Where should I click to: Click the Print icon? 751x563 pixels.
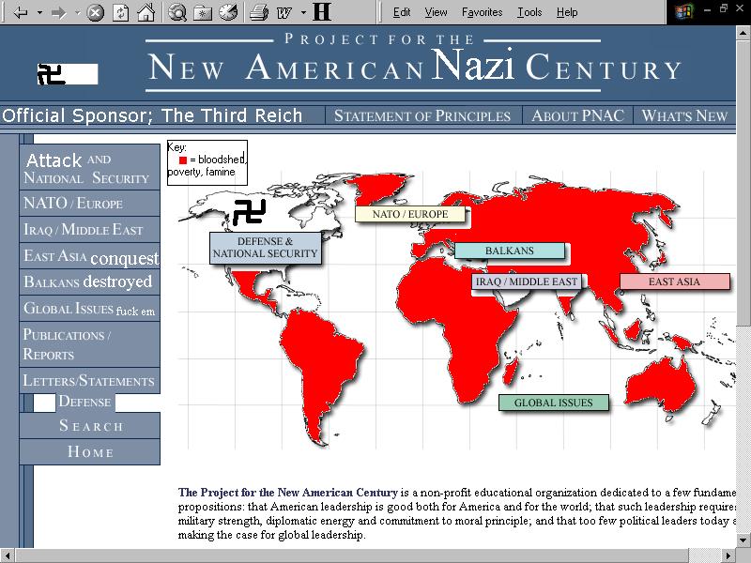(257, 12)
